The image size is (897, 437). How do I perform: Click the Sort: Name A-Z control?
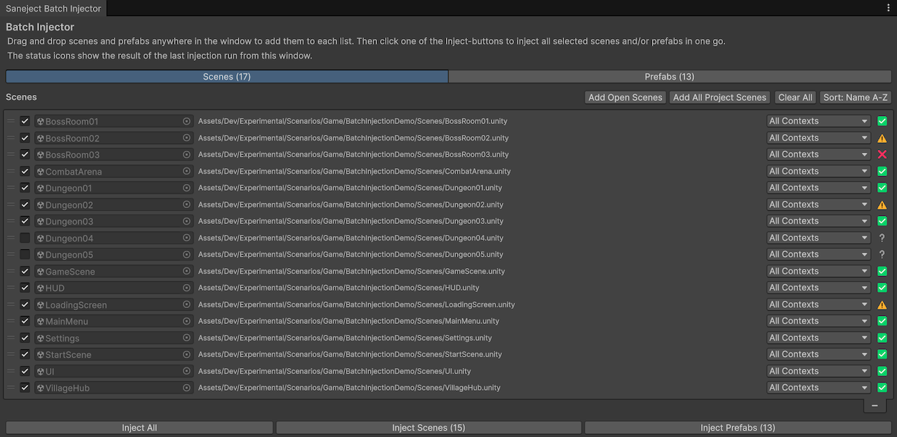pos(855,97)
